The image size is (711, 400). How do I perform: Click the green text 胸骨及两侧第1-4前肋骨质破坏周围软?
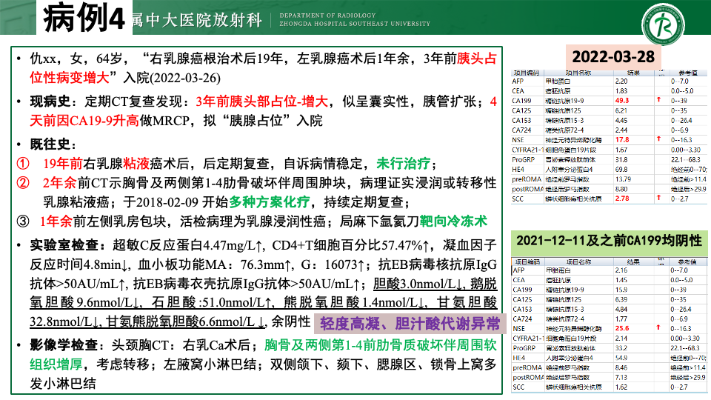tap(381, 345)
